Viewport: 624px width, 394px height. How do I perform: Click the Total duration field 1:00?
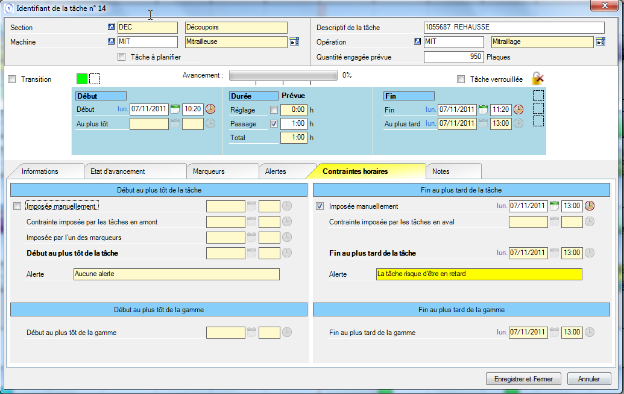[x=294, y=137]
